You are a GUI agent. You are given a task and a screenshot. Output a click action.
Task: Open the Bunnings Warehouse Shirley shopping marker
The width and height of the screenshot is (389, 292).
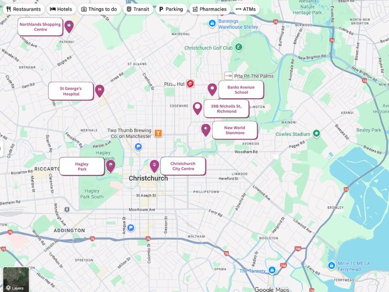212,23
